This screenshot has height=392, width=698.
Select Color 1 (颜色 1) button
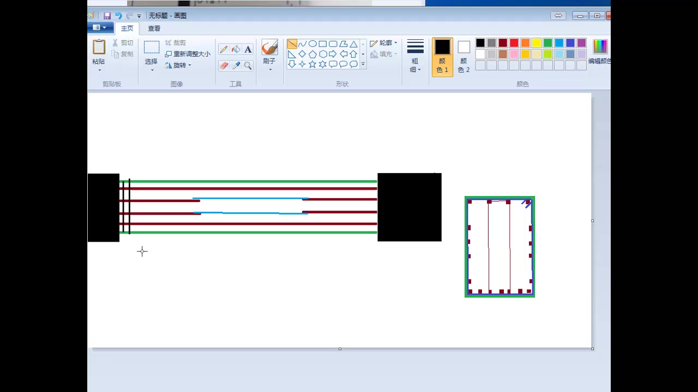click(442, 57)
